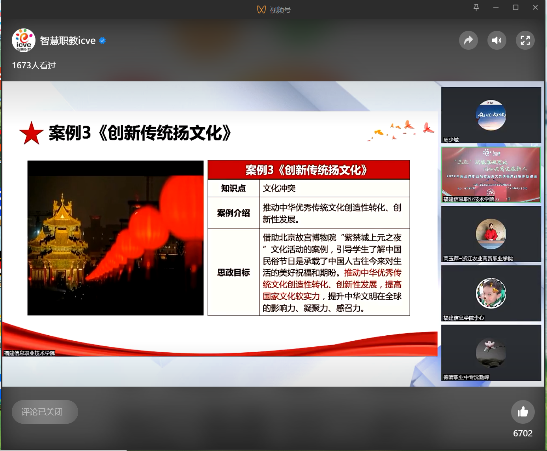Click the red star icon on slide
Viewport: 547px width, 451px height.
31,133
